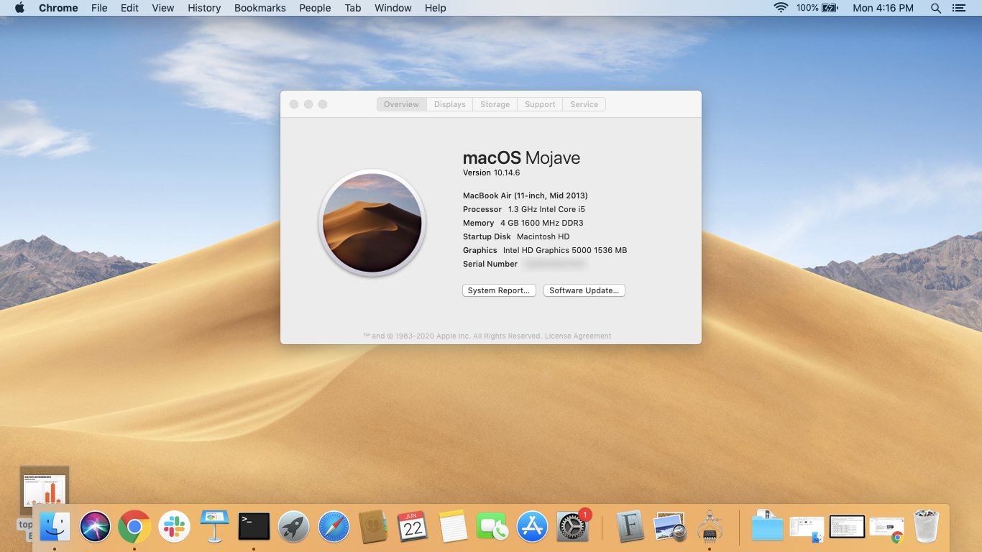The image size is (982, 552).
Task: Click Version 10.14.6 text
Action: click(491, 172)
